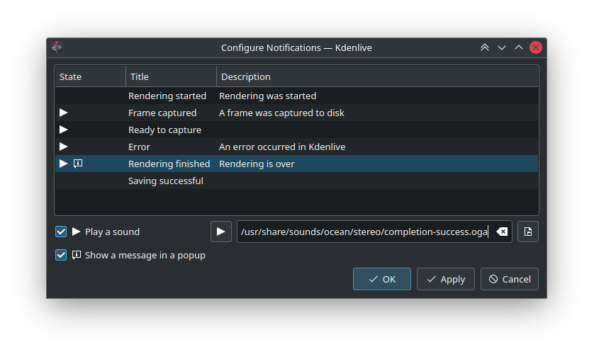Click the sound icon in Ready to capture row
The width and height of the screenshot is (594, 354).
coord(64,130)
